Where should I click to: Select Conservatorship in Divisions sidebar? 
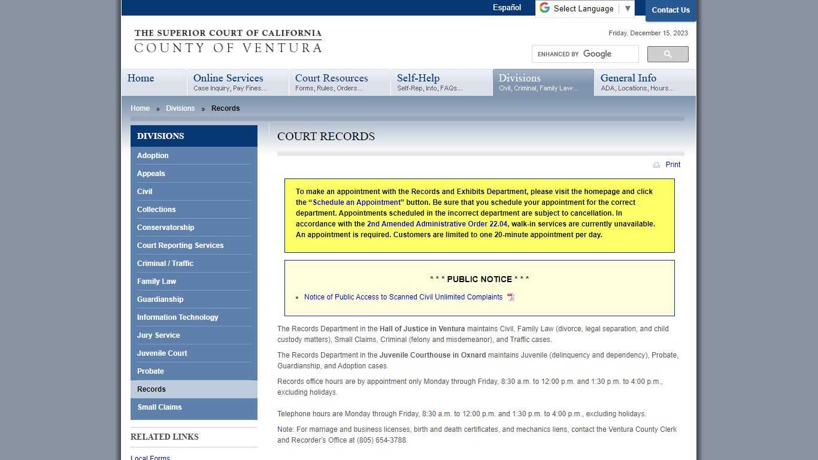coord(194,228)
